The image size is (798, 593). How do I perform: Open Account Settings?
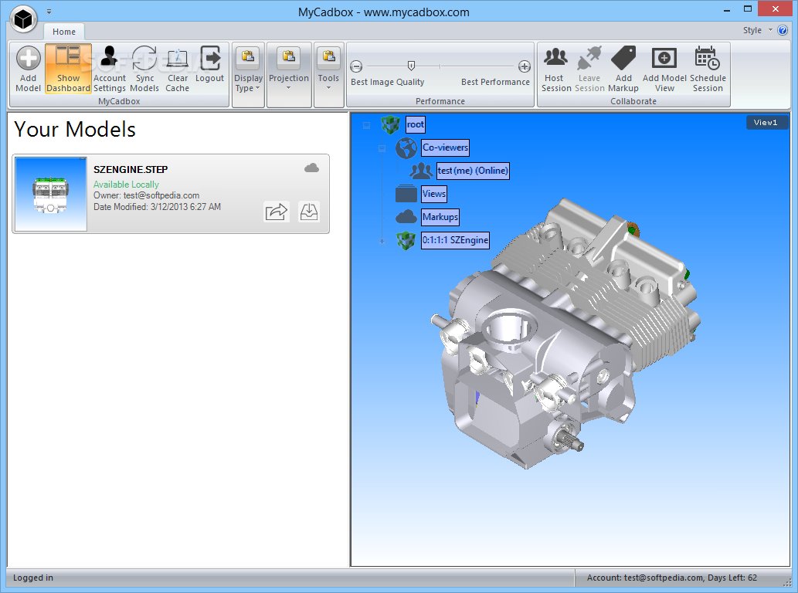(110, 69)
